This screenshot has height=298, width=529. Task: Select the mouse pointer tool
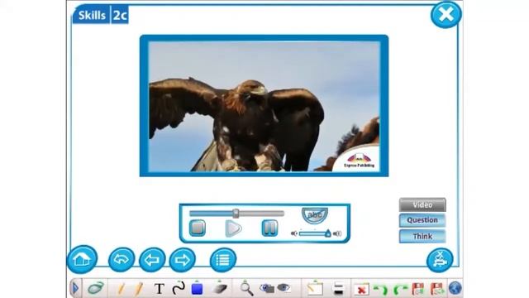pos(96,288)
